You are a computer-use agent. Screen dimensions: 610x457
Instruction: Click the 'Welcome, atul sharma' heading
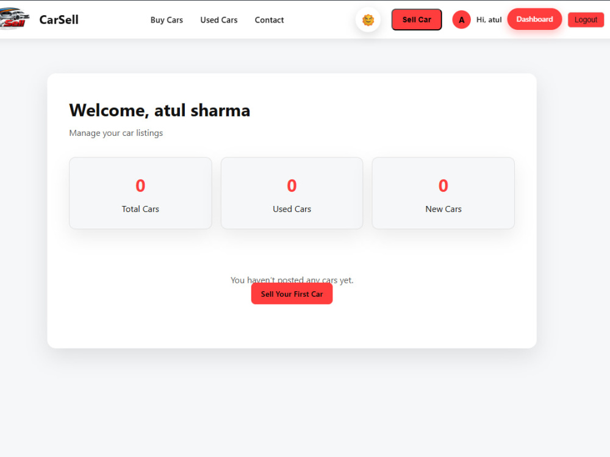pyautogui.click(x=159, y=110)
